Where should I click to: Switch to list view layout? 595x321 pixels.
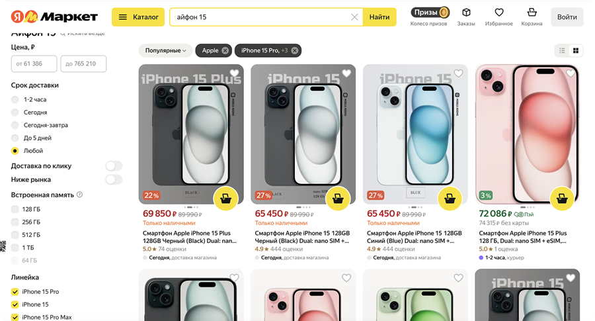pos(563,51)
